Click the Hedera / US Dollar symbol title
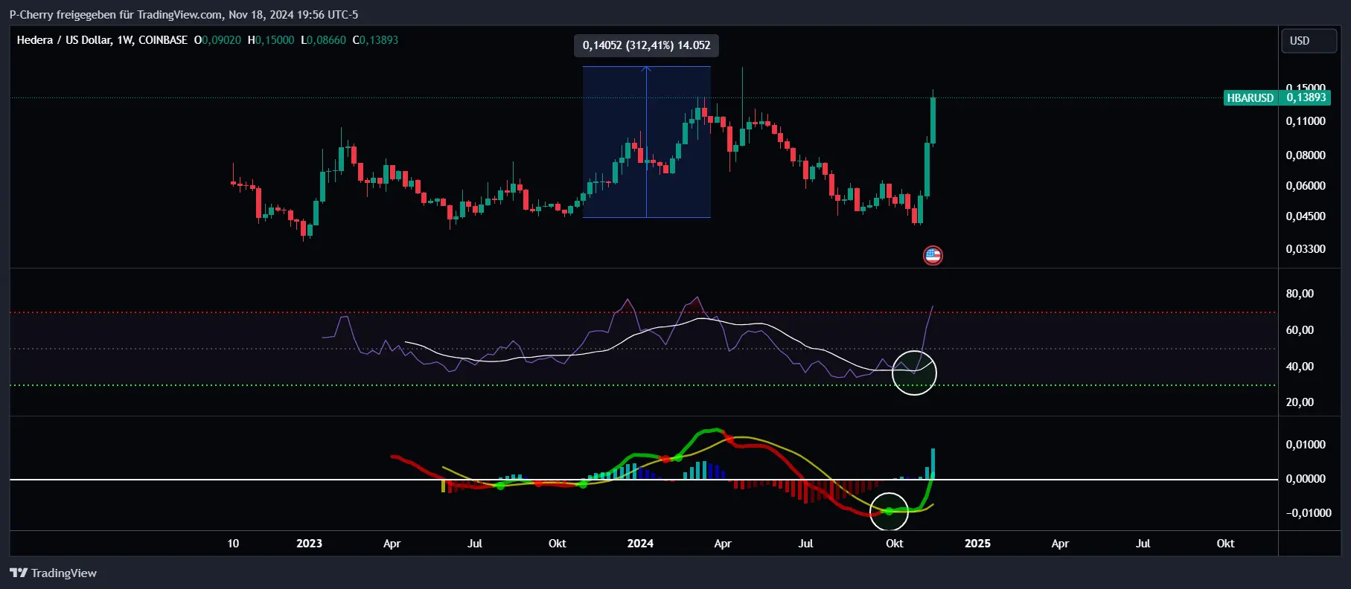 tap(63, 40)
